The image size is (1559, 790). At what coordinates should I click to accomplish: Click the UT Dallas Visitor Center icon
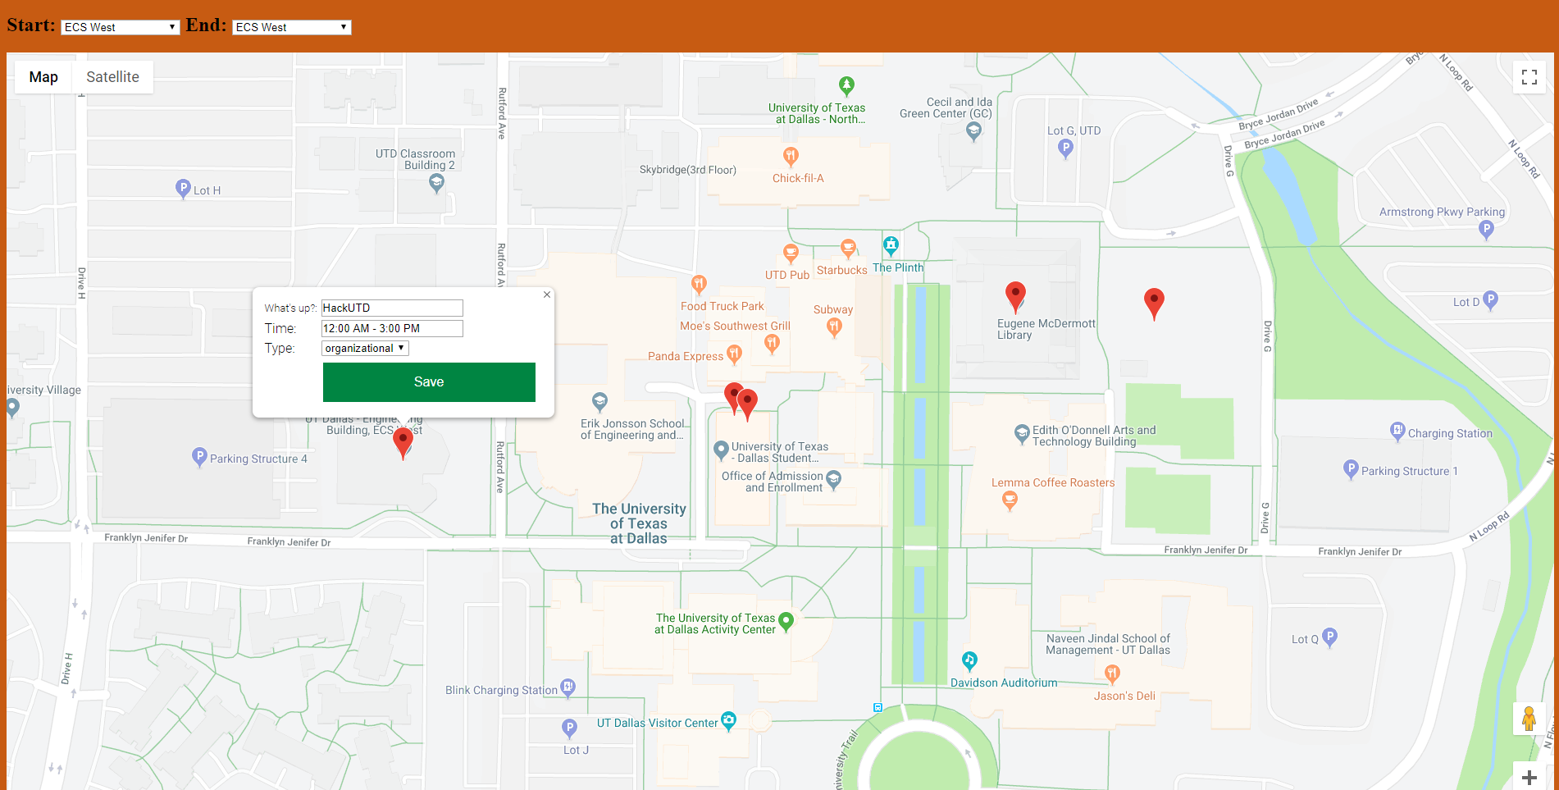728,721
